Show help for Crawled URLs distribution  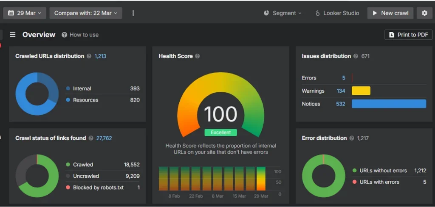point(89,56)
